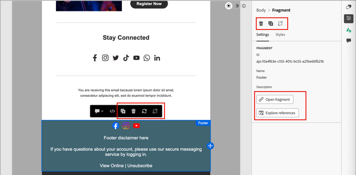Click the event image thumbnail
The width and height of the screenshot is (356, 175).
(x=89, y=5)
